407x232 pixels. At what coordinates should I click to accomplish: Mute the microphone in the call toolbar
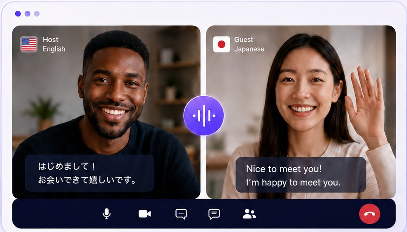click(x=106, y=214)
